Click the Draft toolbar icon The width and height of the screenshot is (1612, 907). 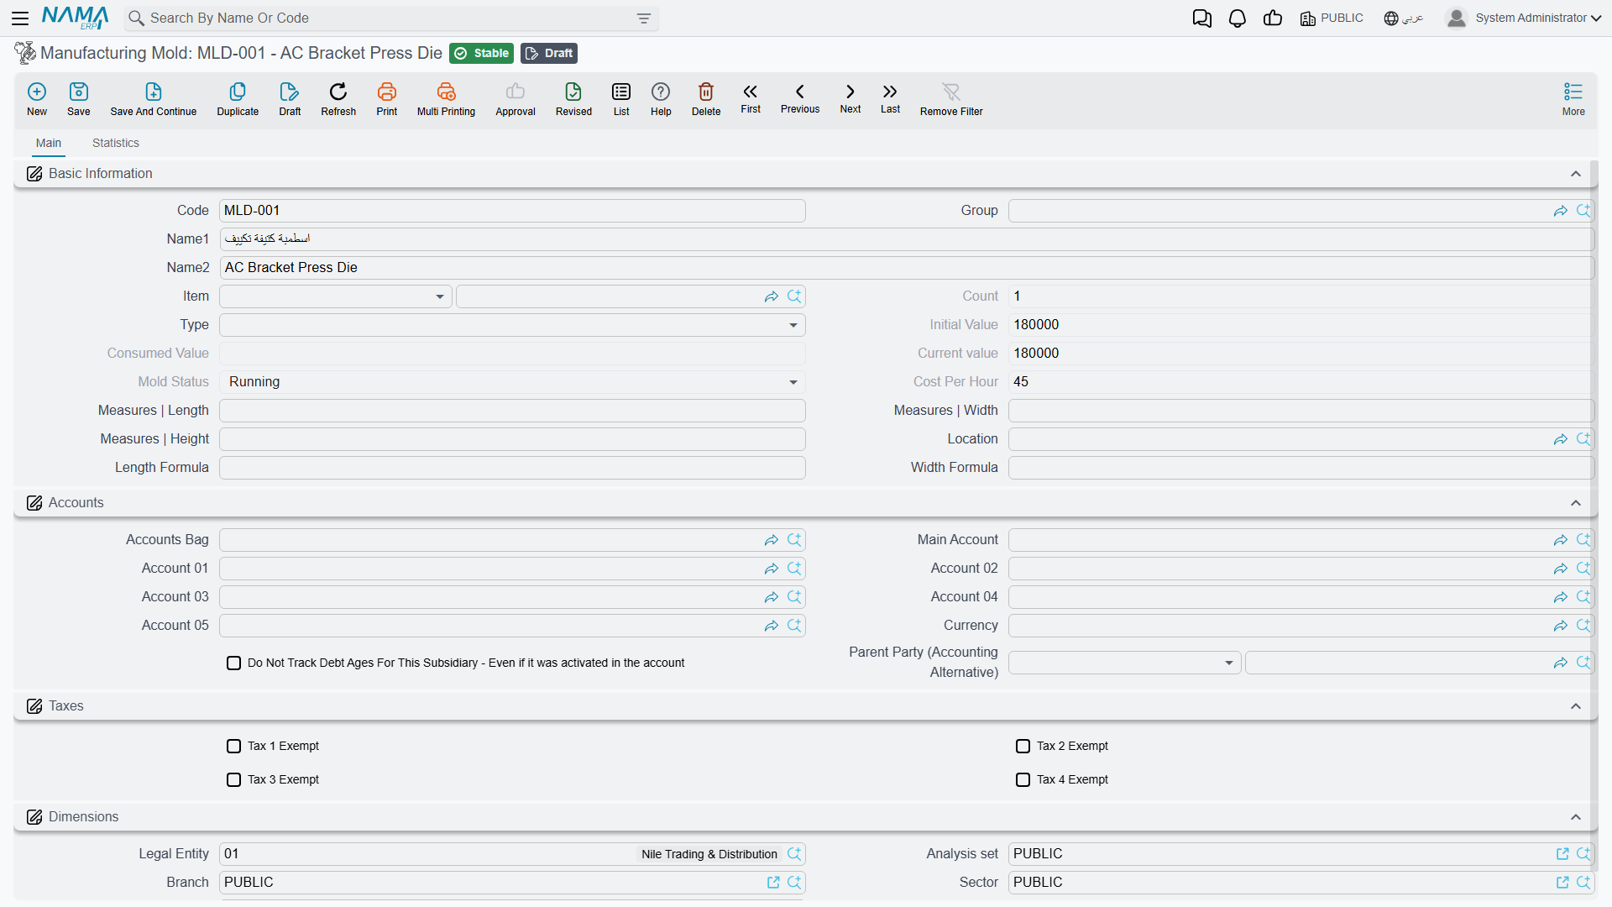[x=290, y=98]
